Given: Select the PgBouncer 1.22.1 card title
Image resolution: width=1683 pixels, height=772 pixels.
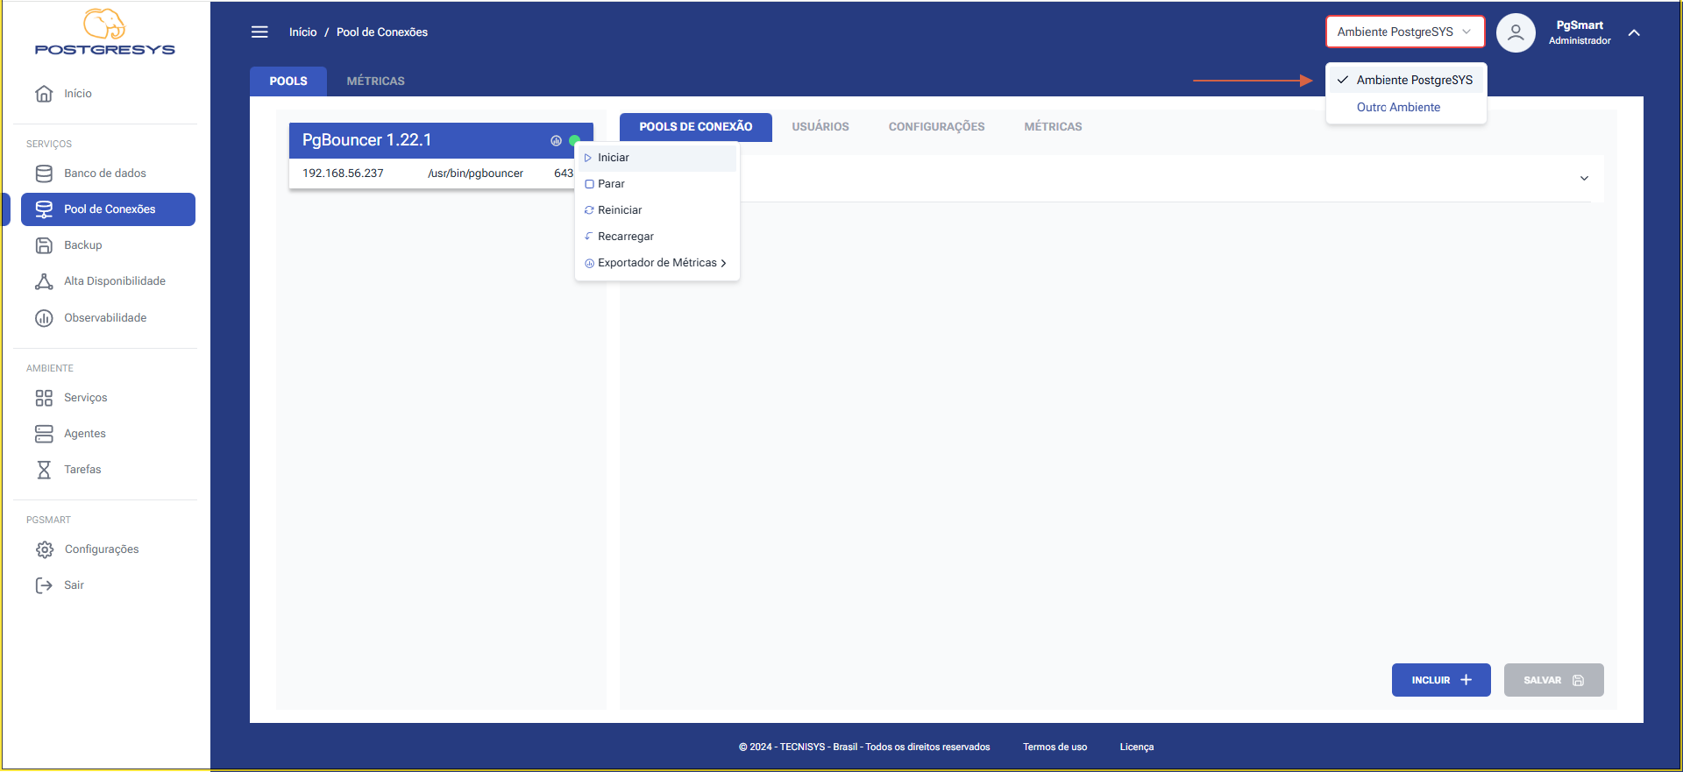Looking at the screenshot, I should (366, 140).
